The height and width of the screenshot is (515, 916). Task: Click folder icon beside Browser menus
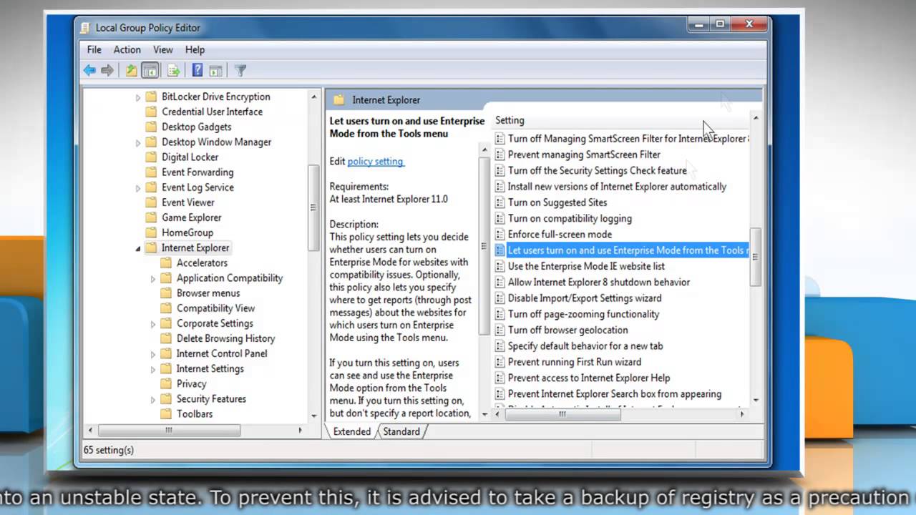click(166, 293)
